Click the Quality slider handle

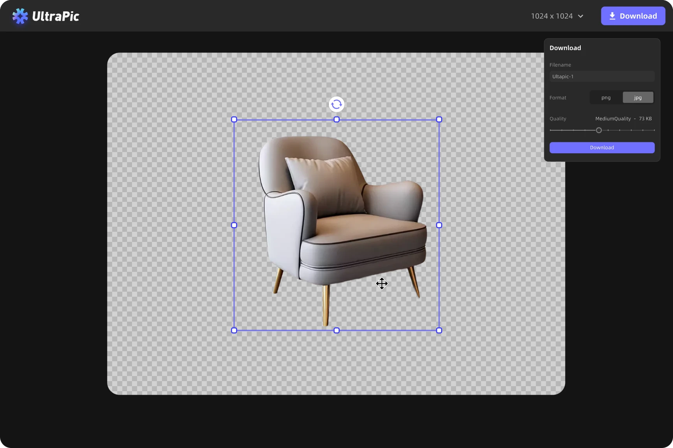point(599,130)
